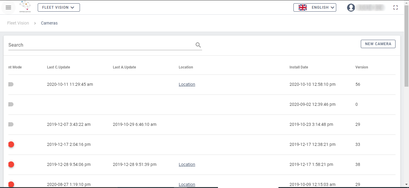This screenshot has width=409, height=188.
Task: Click the company logo image
Action: pos(25,7)
